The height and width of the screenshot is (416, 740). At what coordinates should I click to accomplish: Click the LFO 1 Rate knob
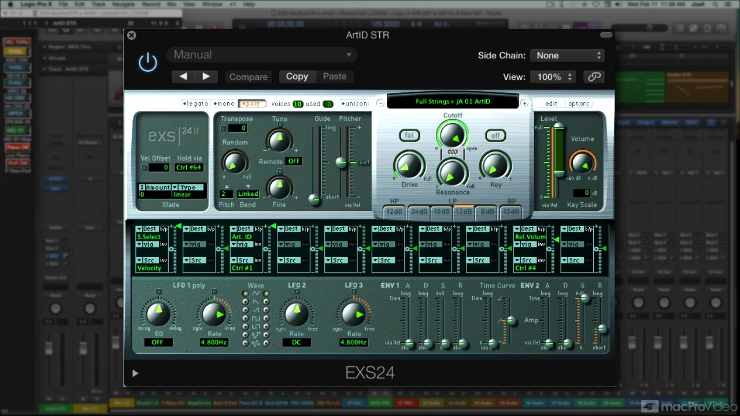point(214,314)
